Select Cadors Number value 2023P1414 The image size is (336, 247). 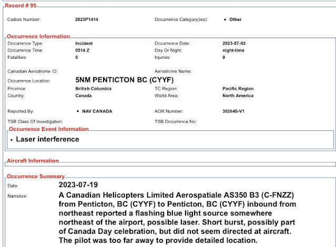pos(88,20)
